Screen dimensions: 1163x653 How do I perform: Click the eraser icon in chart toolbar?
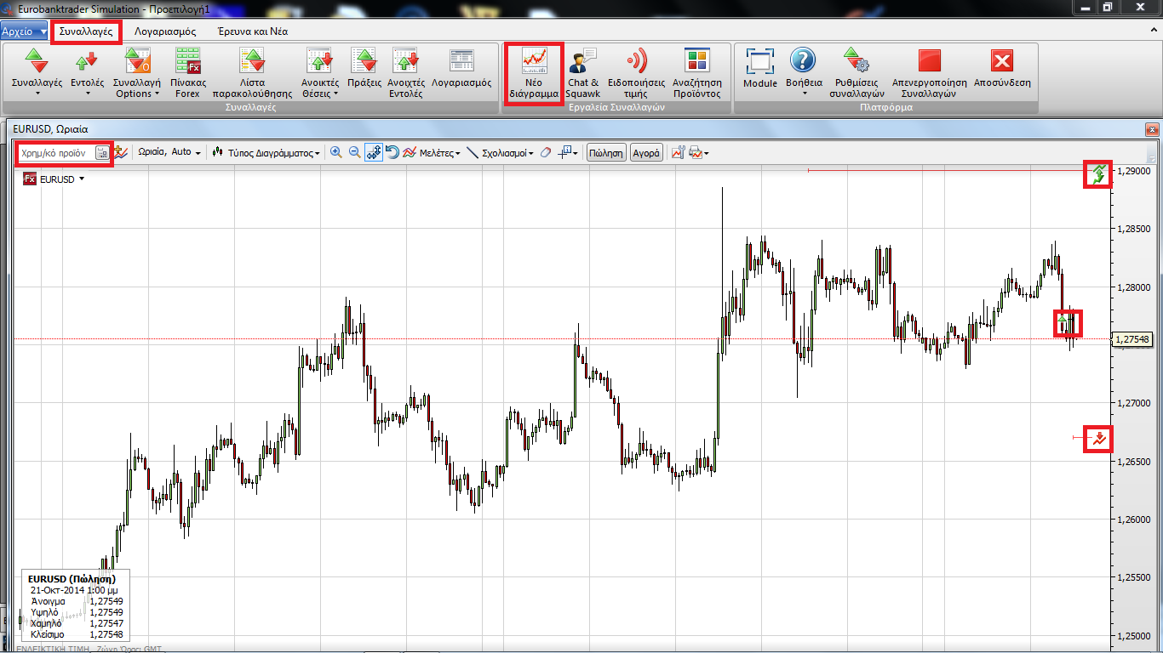(x=546, y=153)
